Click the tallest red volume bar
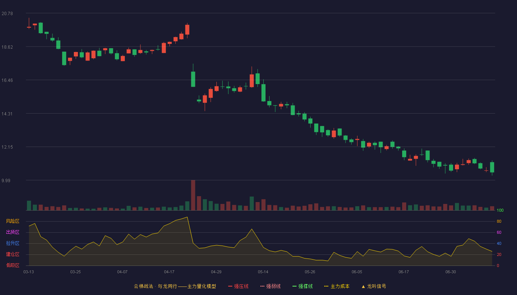The width and height of the screenshot is (517, 295). (193, 195)
